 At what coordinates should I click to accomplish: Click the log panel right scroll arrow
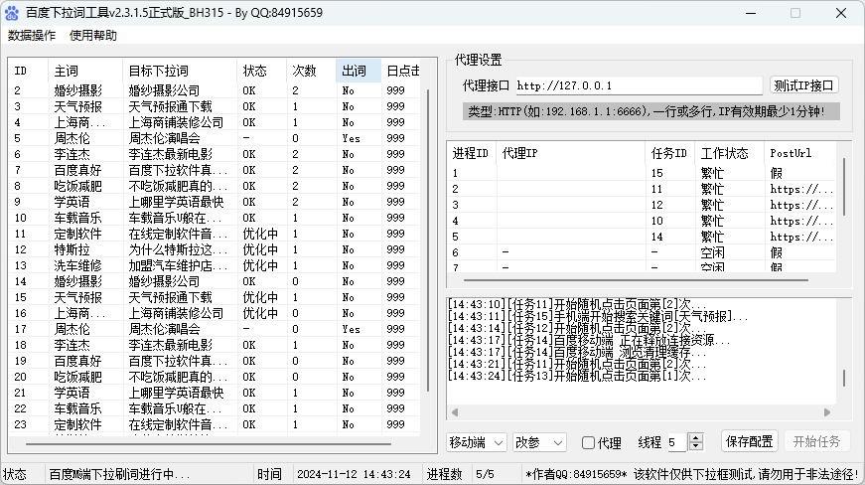coord(827,412)
